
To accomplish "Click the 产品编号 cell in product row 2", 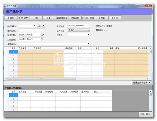I will point(25,56).
